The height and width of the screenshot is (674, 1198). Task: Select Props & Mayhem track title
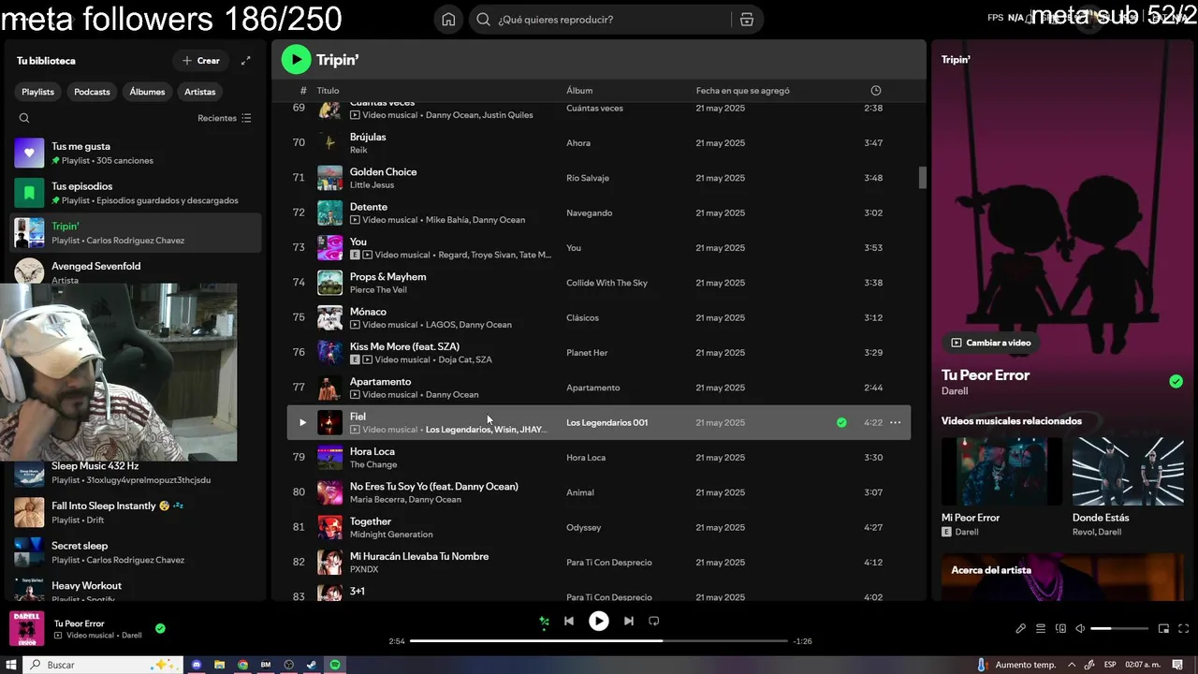click(387, 277)
